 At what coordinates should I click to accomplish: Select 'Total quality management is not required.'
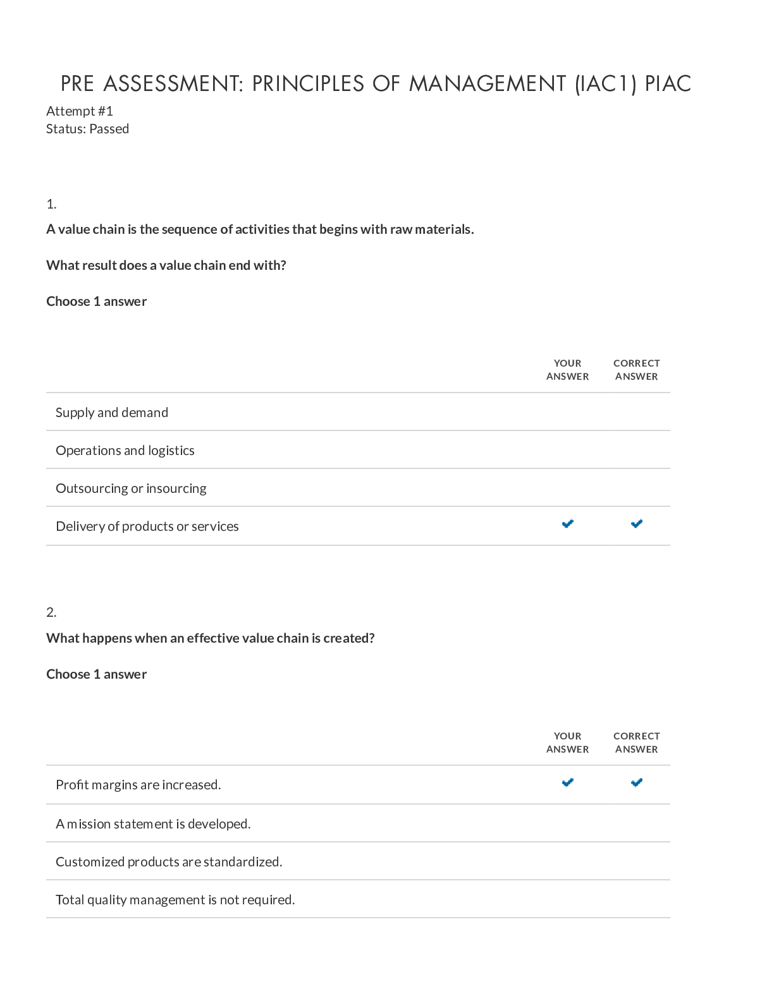pos(358,899)
